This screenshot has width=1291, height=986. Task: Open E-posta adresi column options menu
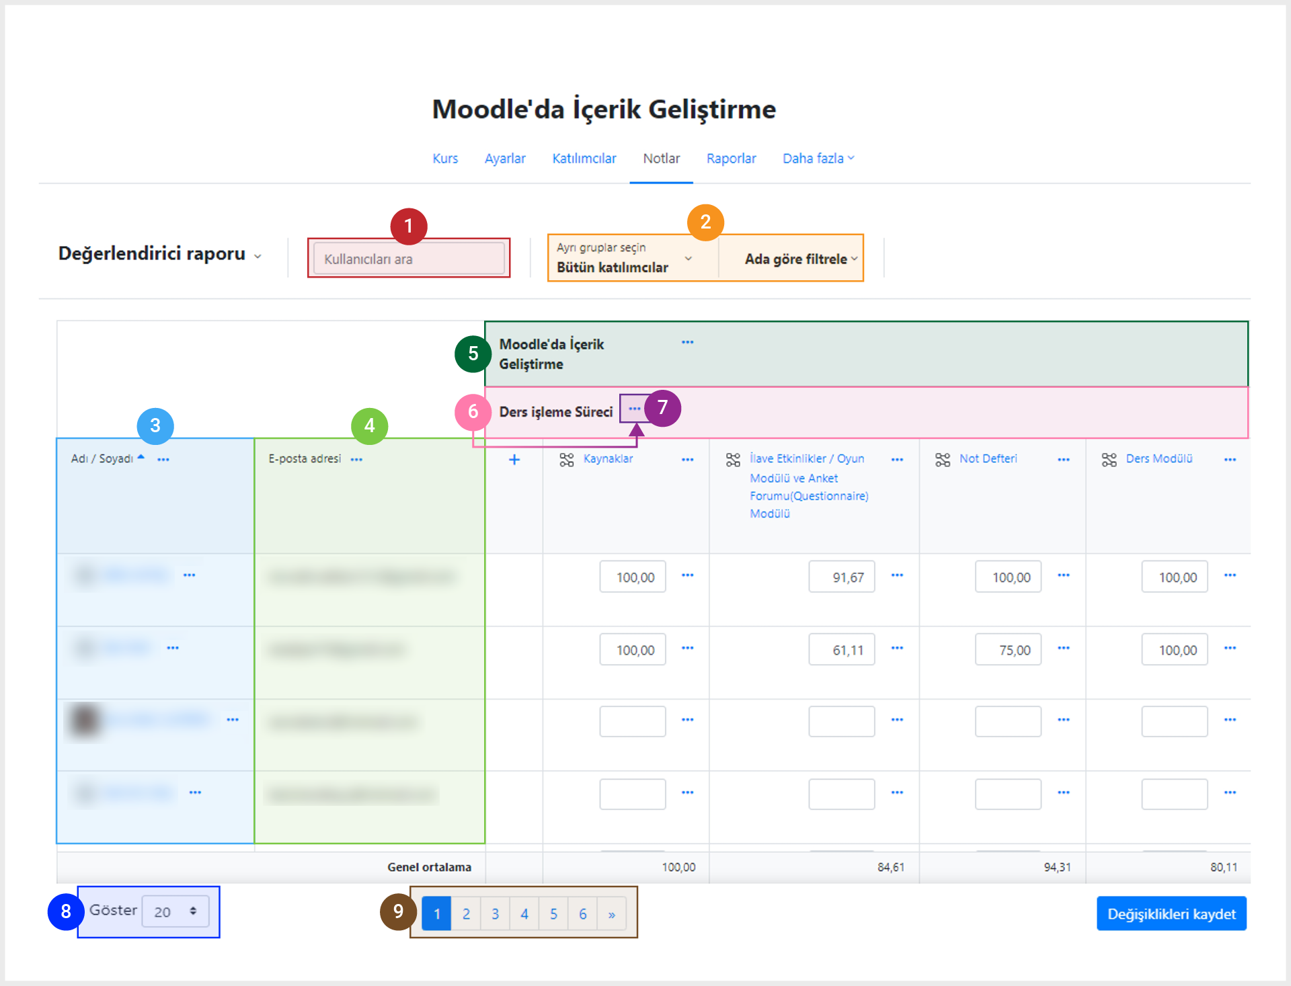356,460
